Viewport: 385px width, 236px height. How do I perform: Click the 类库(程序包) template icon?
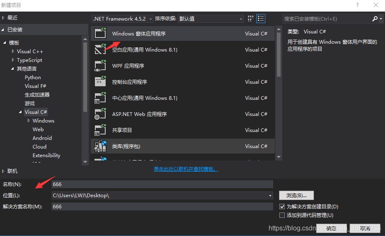[100, 146]
